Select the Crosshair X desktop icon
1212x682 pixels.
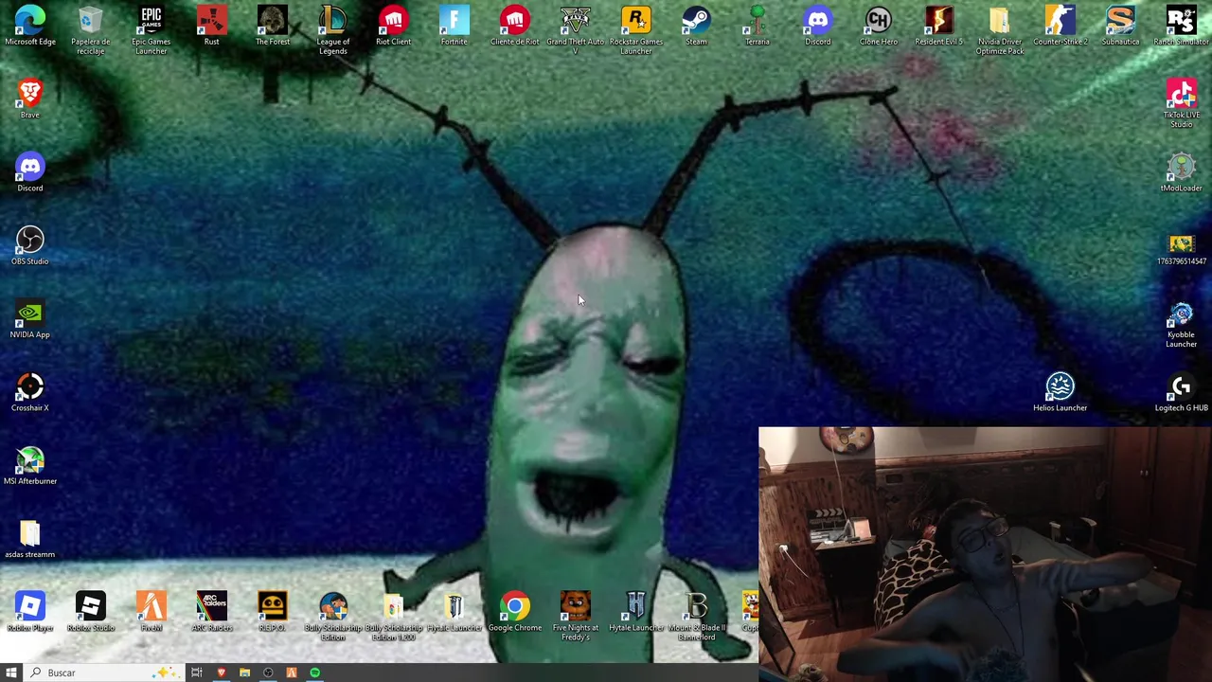pos(30,392)
